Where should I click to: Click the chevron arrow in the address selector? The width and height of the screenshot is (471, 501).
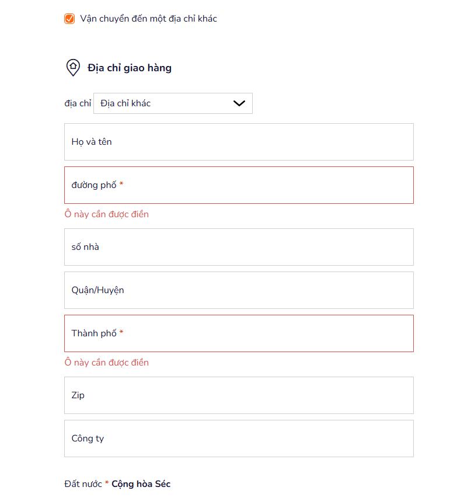(x=239, y=103)
